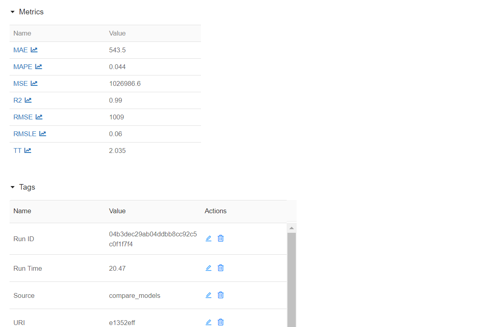The width and height of the screenshot is (486, 327).
Task: Open the TT metric chart icon
Action: pos(28,151)
